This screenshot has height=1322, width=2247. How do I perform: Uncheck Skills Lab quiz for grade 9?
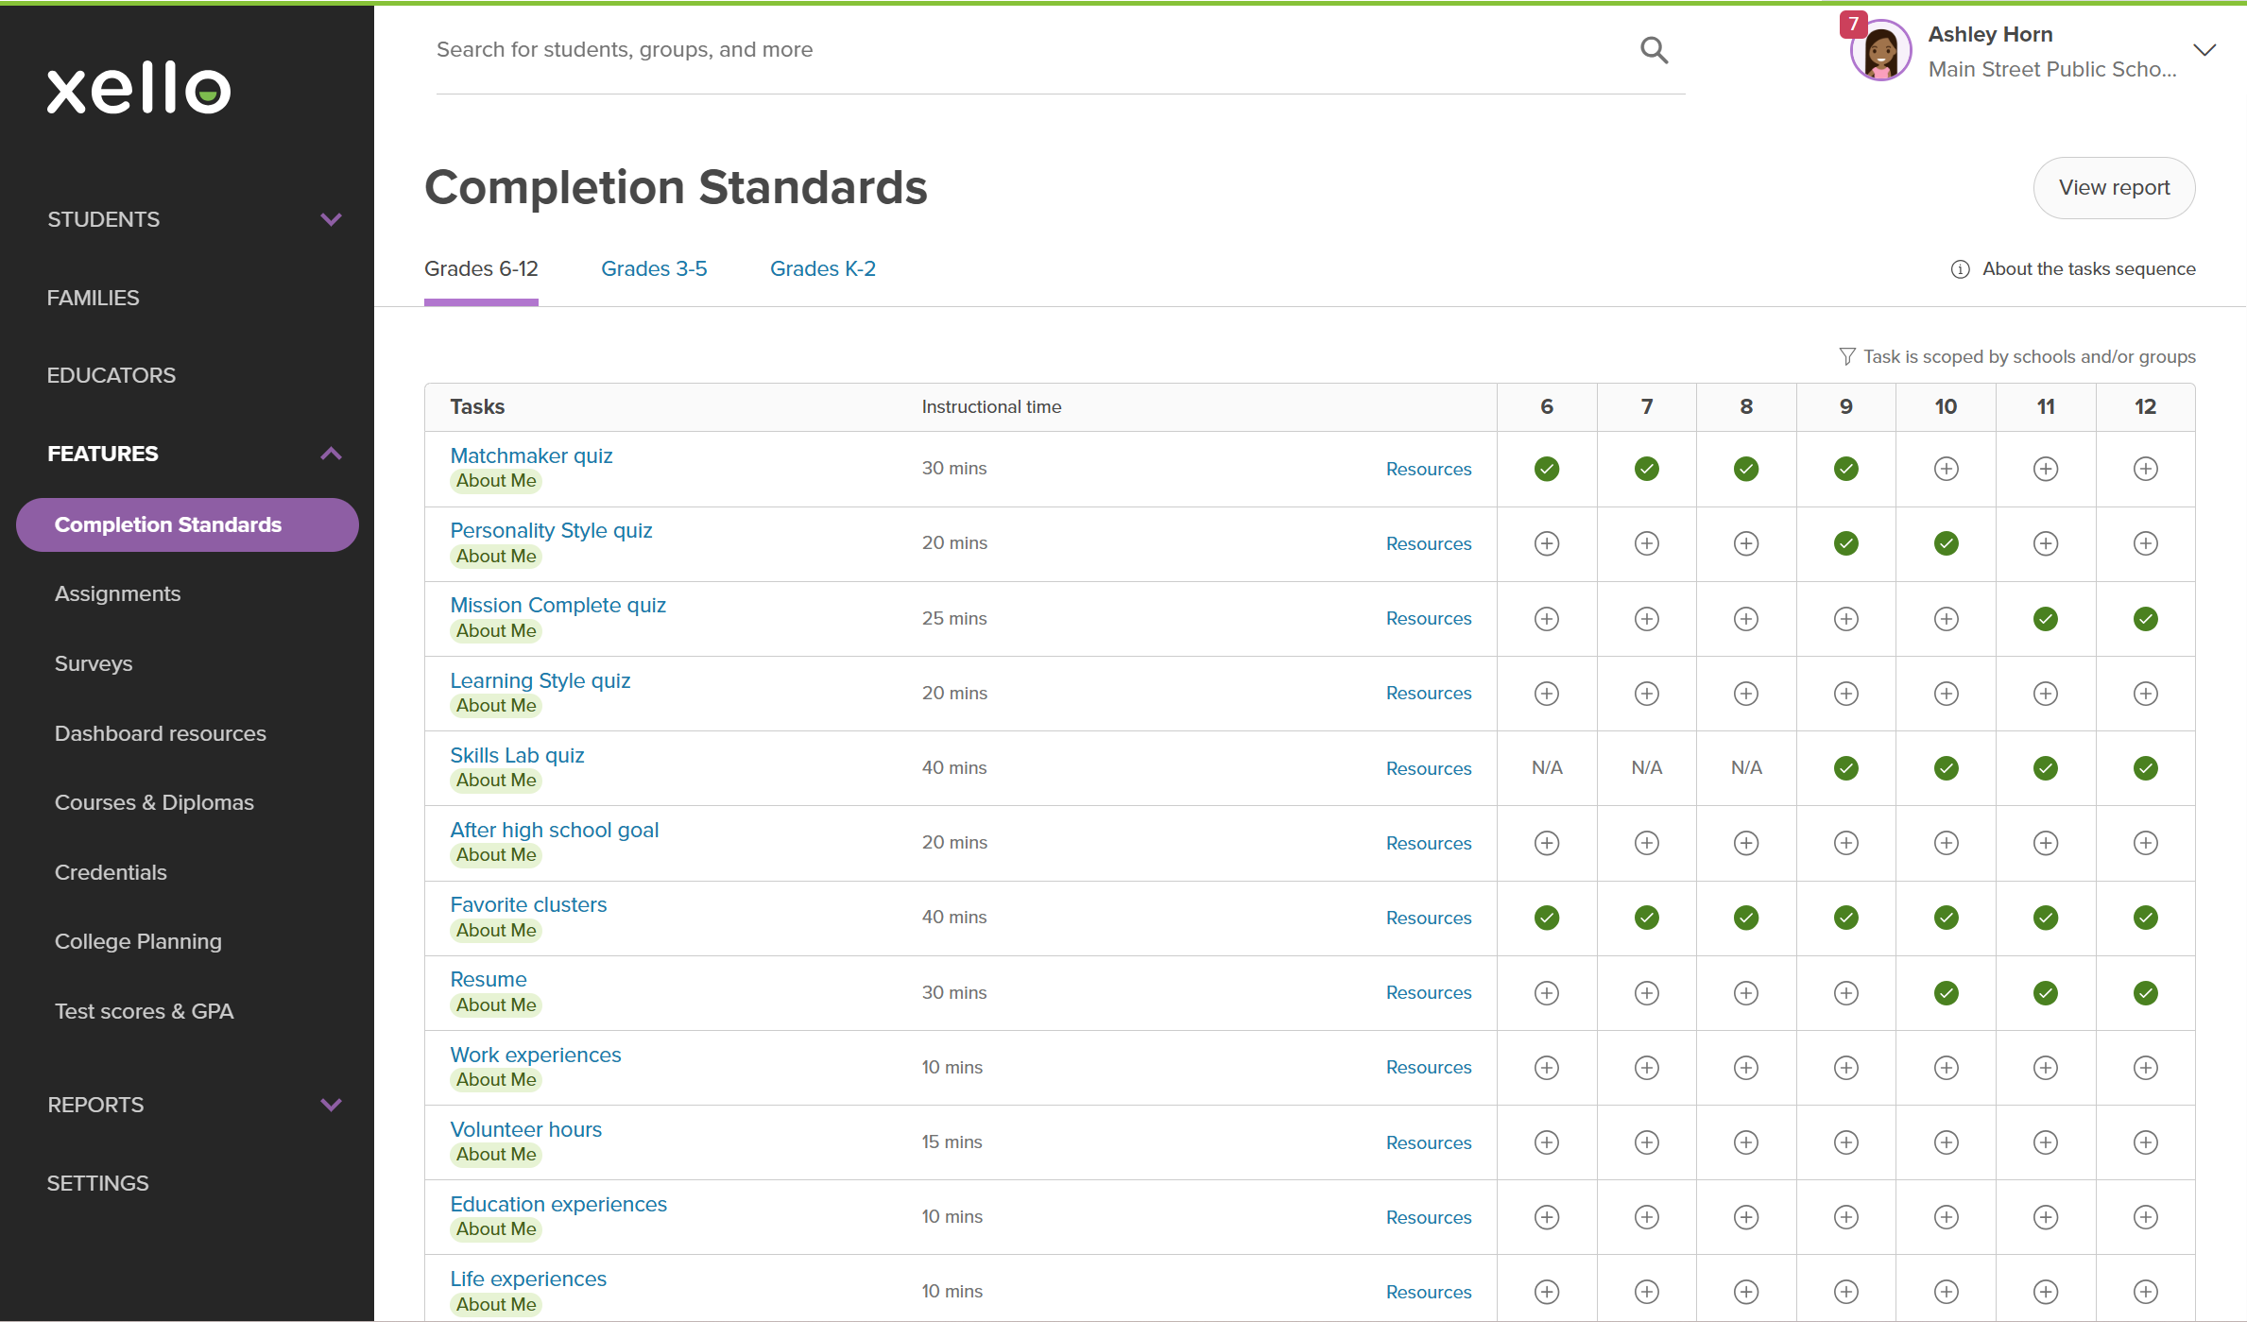click(1846, 768)
